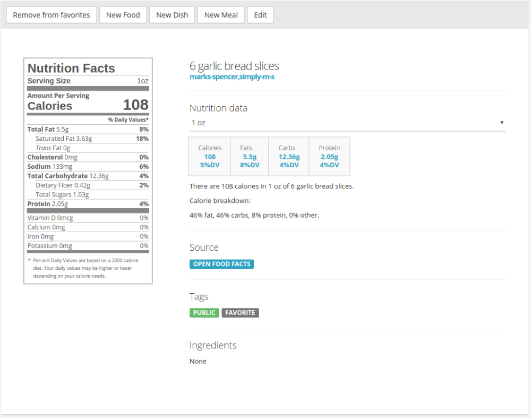Viewport: 531px width, 418px height.
Task: Open the New Meal button
Action: 221,15
